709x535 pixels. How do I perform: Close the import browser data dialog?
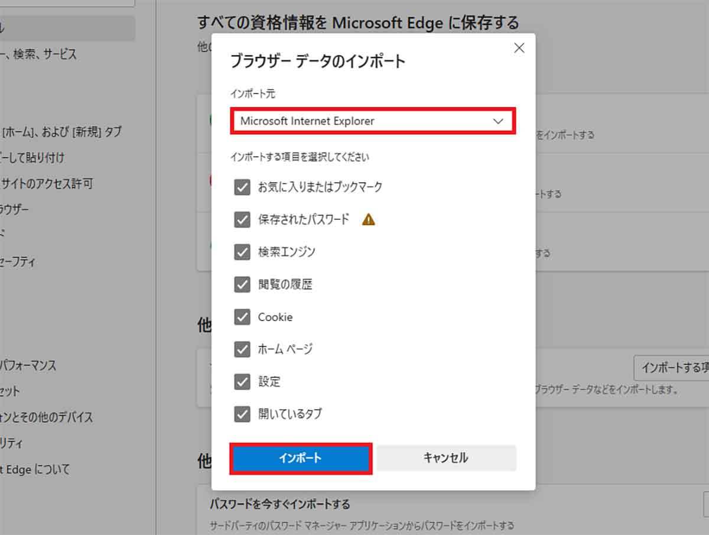coord(519,48)
